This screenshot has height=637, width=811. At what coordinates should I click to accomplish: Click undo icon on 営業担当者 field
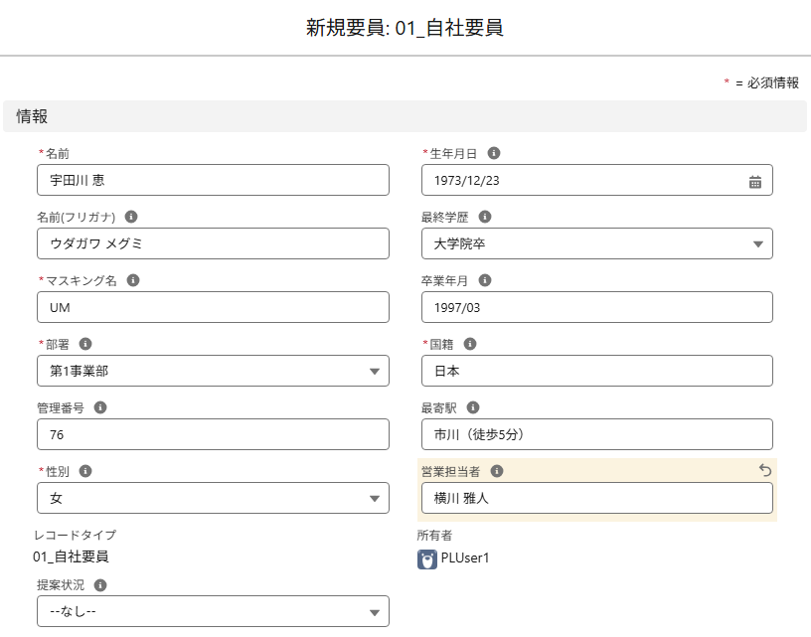764,470
